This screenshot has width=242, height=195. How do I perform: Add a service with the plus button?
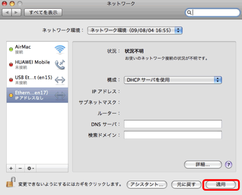[x=11, y=168]
